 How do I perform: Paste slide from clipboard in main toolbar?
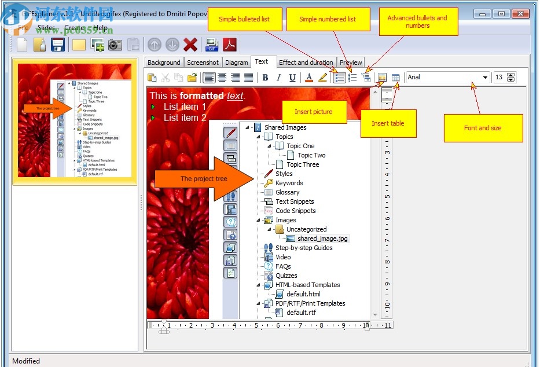[133, 45]
